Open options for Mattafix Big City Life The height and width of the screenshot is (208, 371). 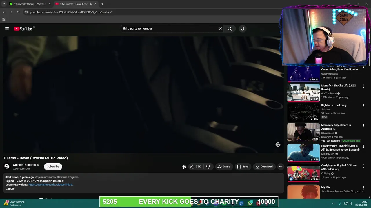pos(363,86)
